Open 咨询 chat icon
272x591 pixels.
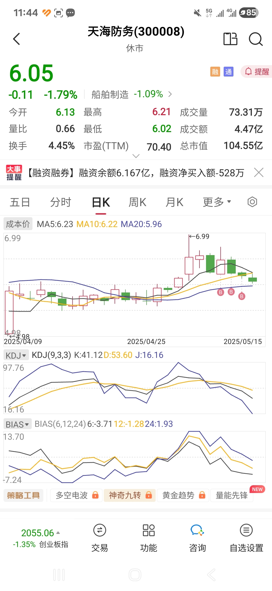(x=197, y=538)
